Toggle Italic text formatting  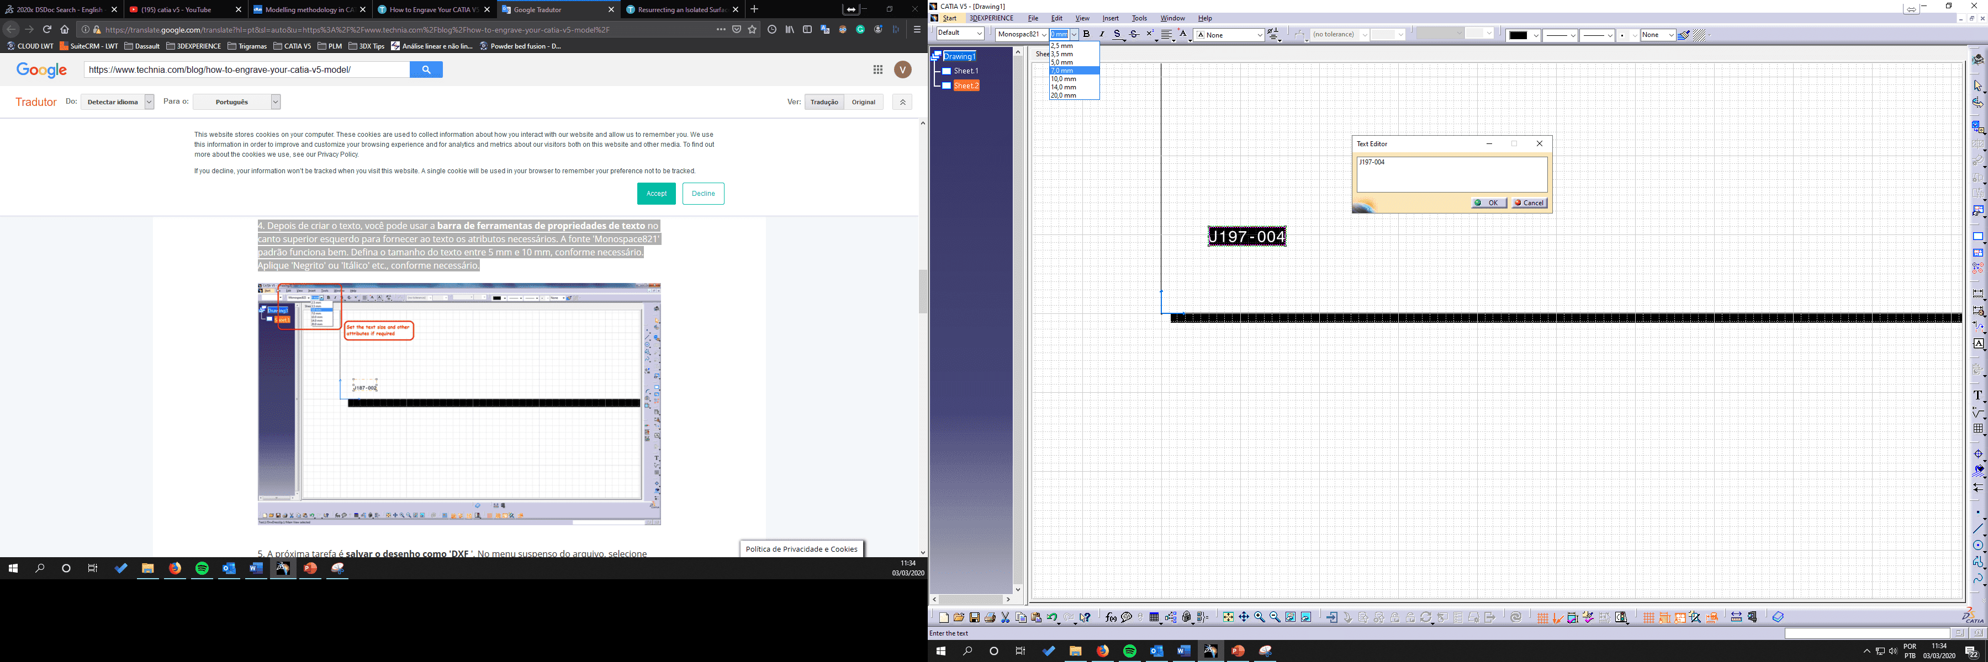coord(1103,35)
